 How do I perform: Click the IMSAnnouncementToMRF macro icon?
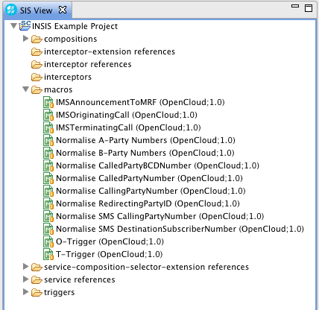click(48, 102)
